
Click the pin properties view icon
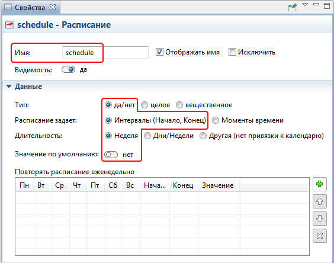(293, 7)
